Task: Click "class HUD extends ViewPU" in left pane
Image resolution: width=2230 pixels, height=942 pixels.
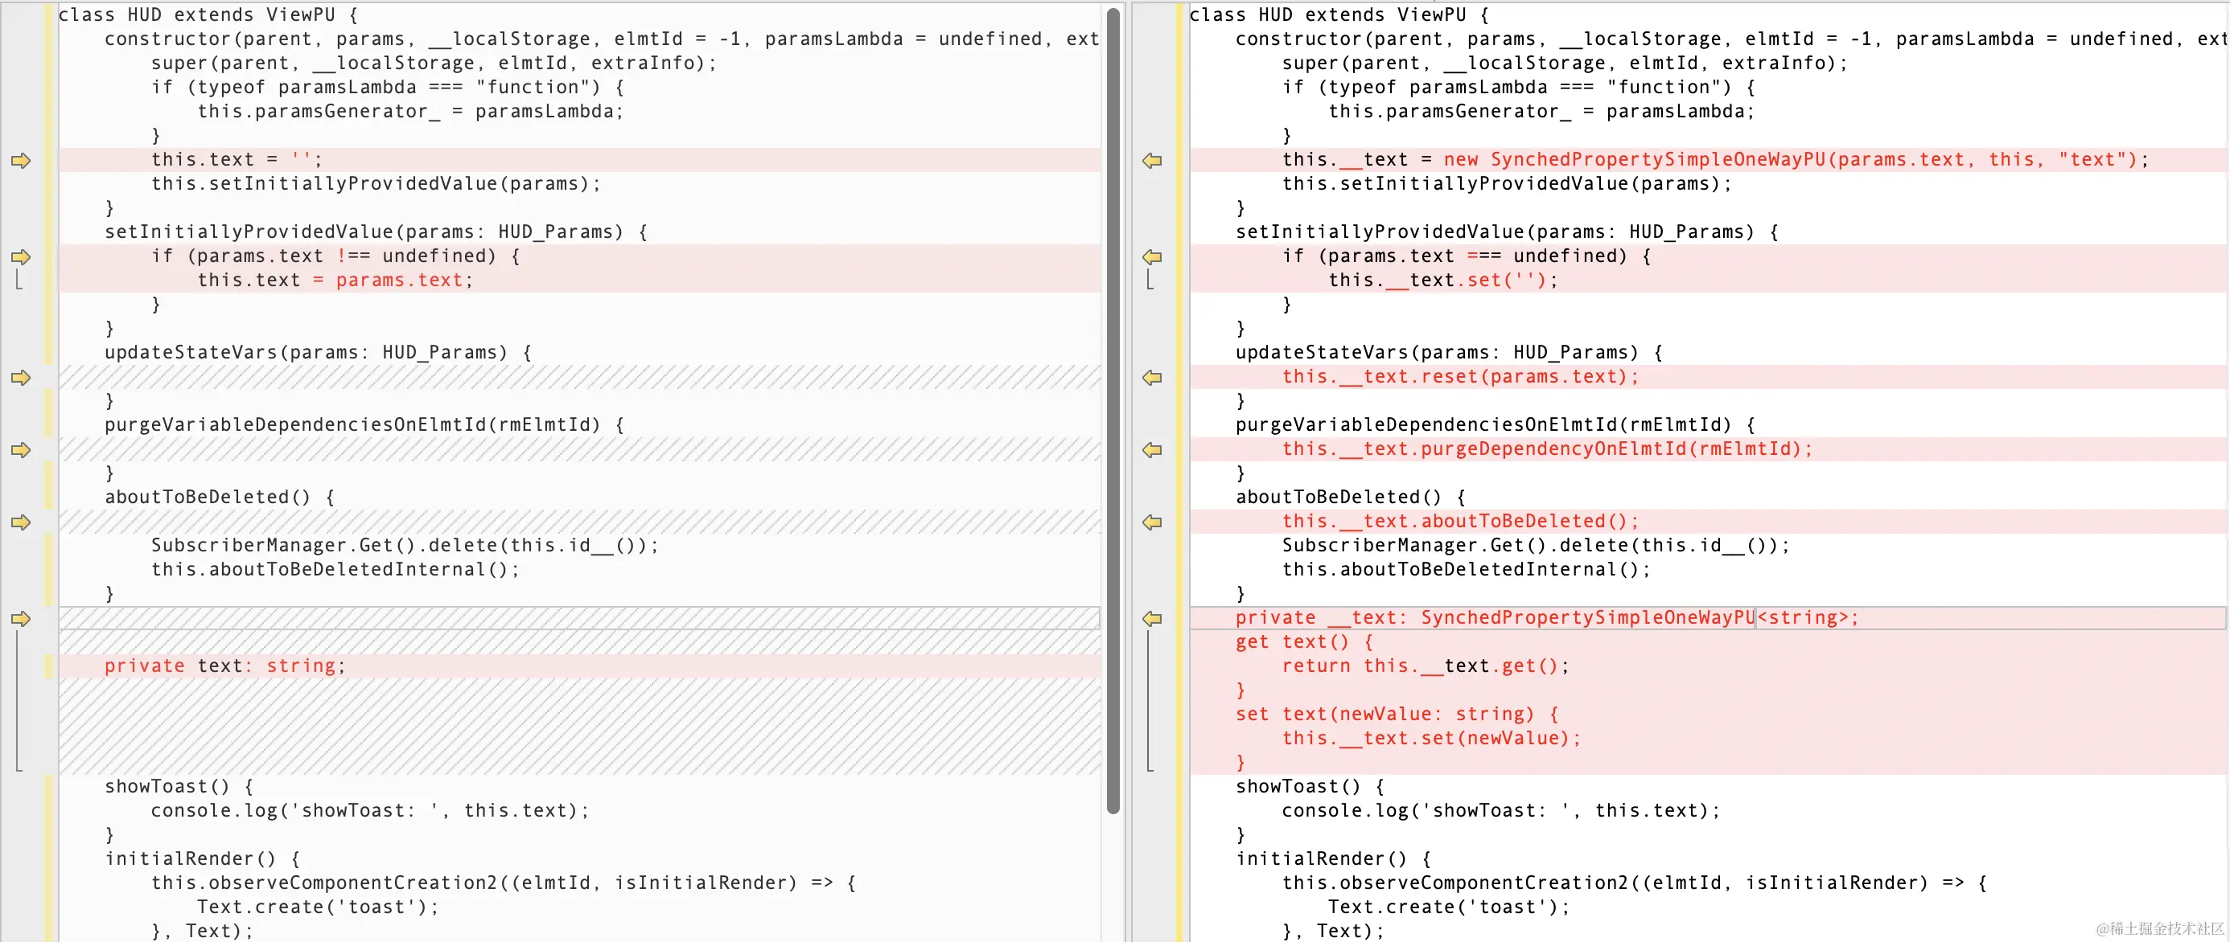Action: (x=208, y=14)
